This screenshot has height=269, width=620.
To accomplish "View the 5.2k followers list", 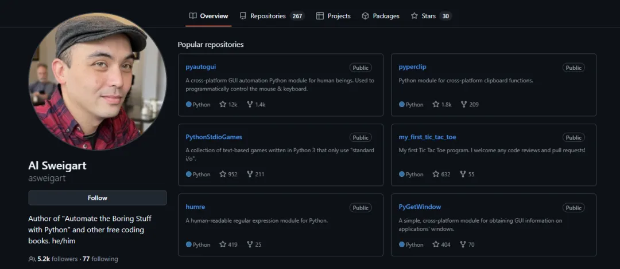I will point(57,259).
